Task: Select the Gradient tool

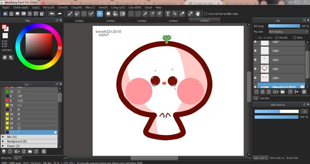Action: (x=122, y=14)
